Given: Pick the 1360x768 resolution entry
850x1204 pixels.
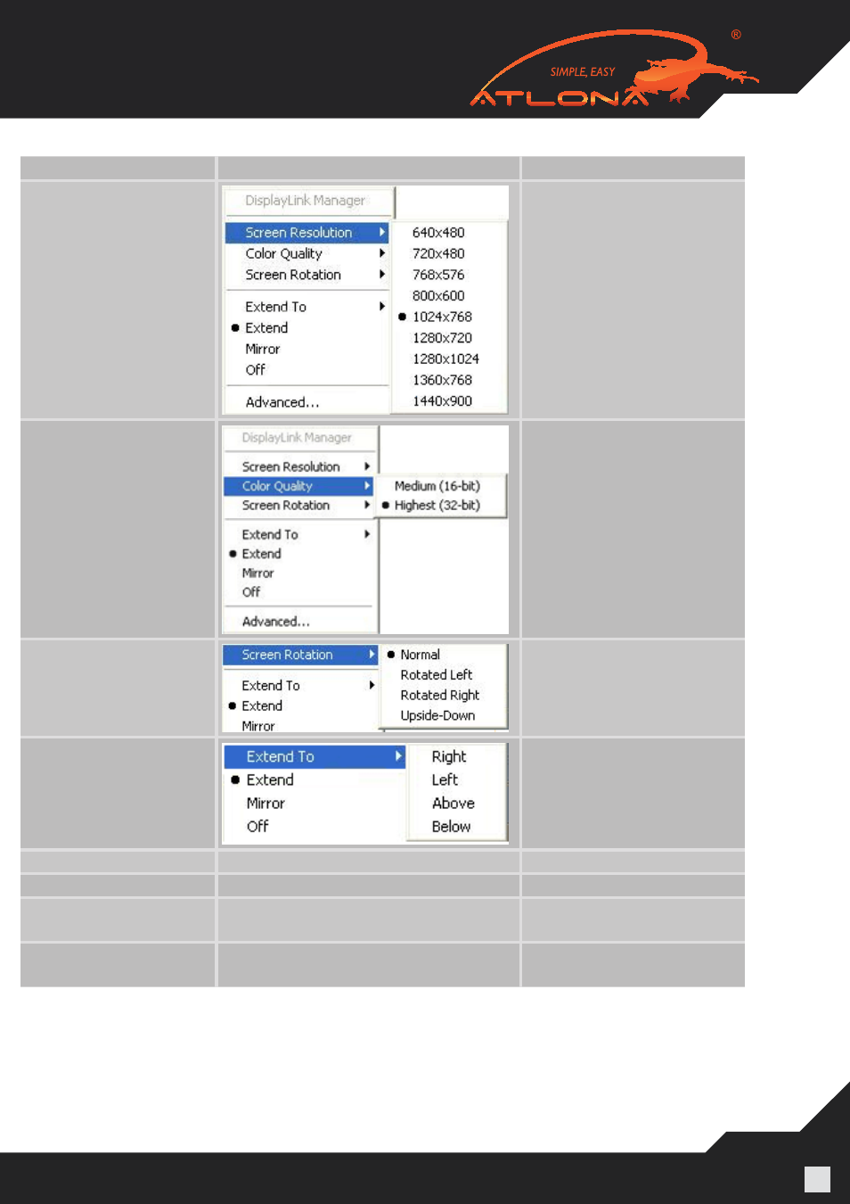Looking at the screenshot, I should [442, 380].
